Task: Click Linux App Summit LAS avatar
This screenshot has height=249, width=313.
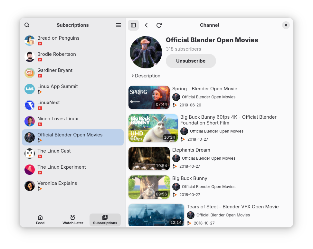Action: [30, 89]
